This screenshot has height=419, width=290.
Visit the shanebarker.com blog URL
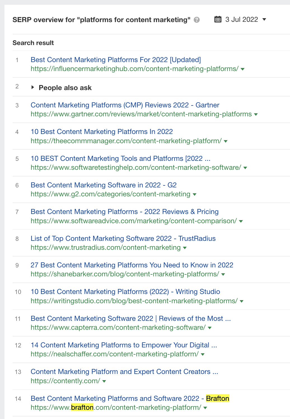click(x=125, y=274)
